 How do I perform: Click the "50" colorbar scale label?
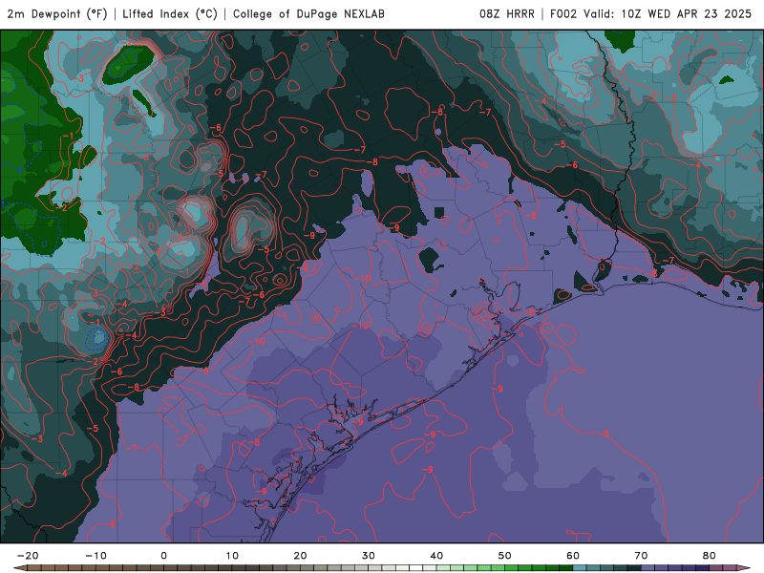505,556
